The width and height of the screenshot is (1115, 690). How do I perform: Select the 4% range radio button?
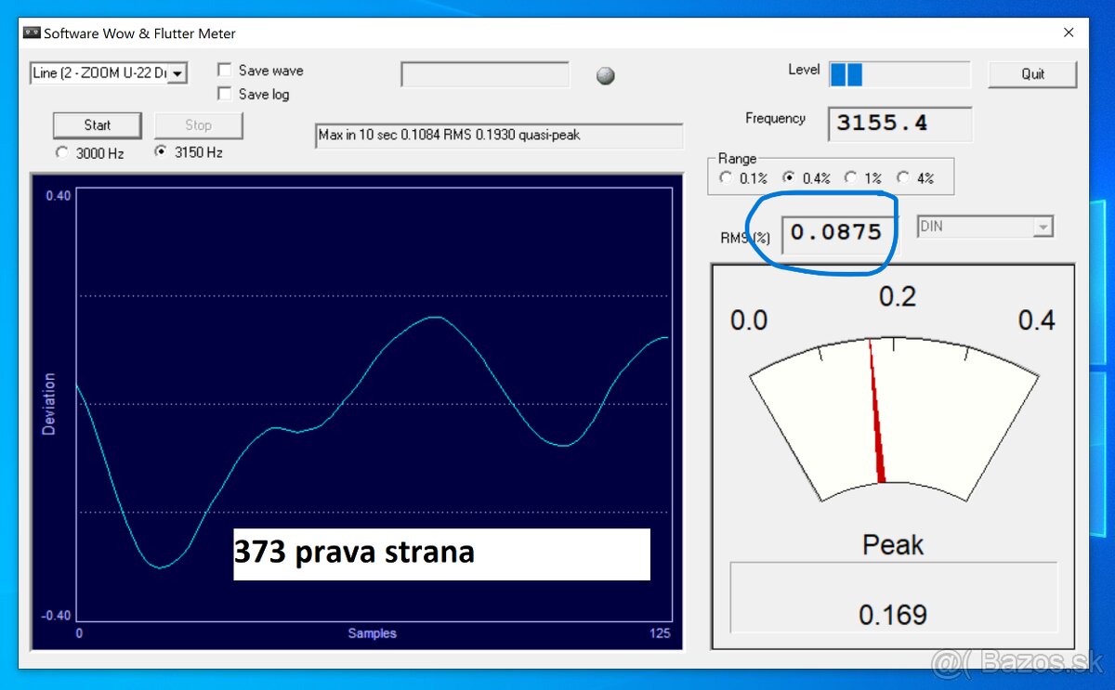click(x=903, y=178)
